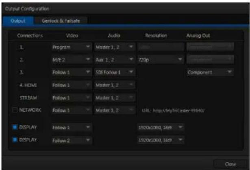
Task: Open the NETWORK video Follow 1 dropdown
Action: tap(72, 110)
